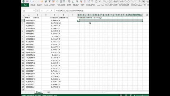Click the yellow folder Open icon
The width and height of the screenshot is (170, 96).
[42, 1]
